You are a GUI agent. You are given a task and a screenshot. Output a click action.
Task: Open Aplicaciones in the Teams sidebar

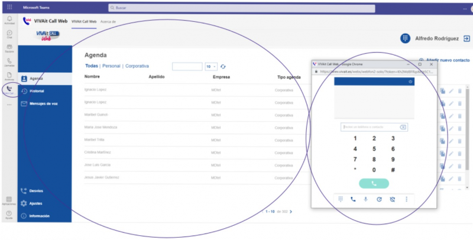coord(9,201)
